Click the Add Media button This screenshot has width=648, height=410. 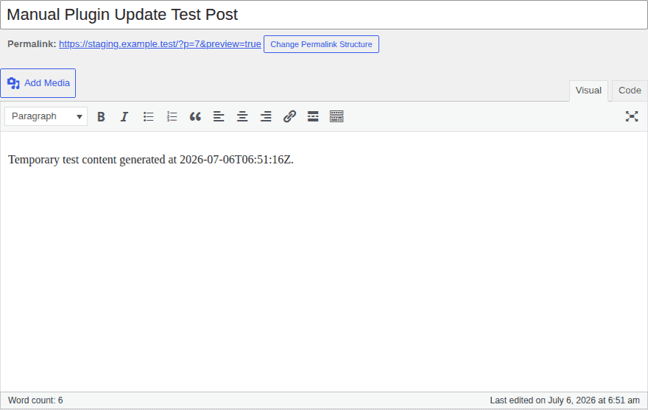[38, 83]
